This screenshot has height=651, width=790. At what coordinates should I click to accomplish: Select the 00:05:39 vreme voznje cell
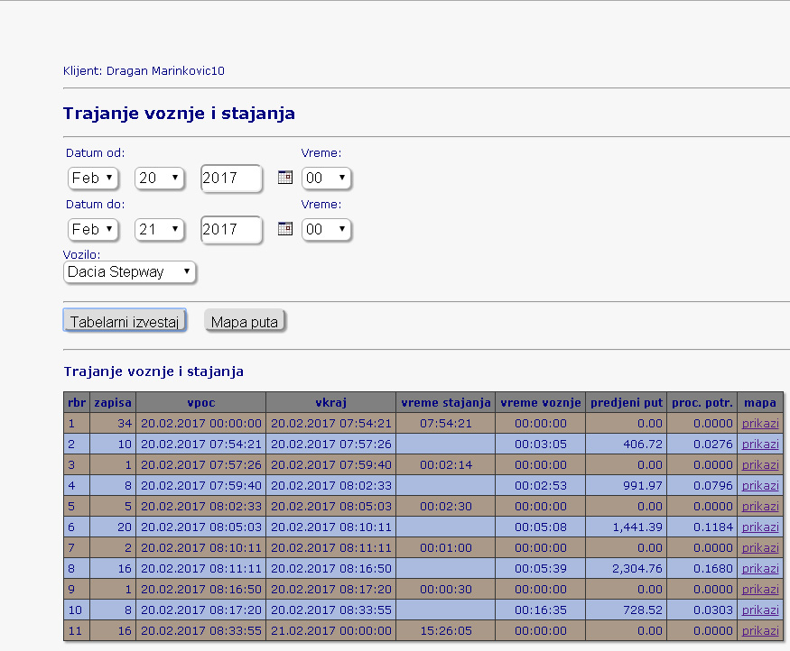point(541,568)
